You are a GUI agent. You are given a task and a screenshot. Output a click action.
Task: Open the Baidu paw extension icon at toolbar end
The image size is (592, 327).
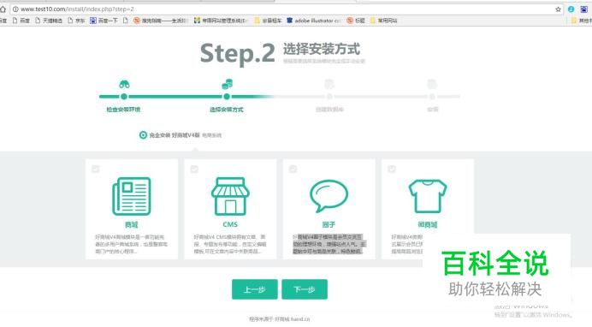pyautogui.click(x=583, y=9)
